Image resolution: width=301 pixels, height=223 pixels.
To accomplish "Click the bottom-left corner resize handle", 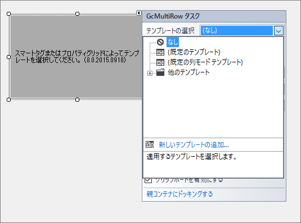I will [x=8, y=99].
